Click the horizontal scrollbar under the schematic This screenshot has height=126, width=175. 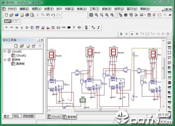tap(117, 111)
